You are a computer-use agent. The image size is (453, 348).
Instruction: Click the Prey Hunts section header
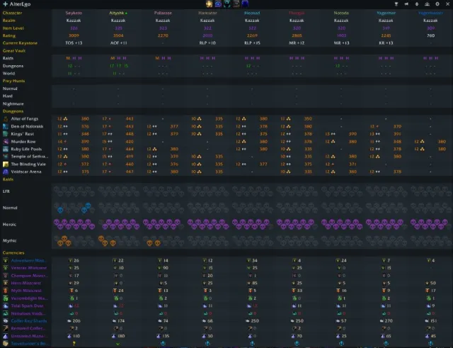point(13,81)
